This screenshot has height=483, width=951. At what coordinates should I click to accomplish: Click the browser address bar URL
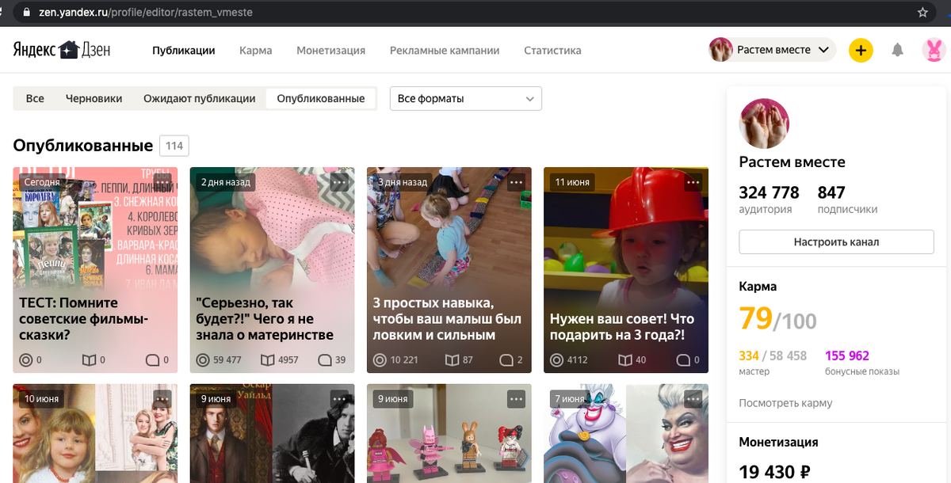147,13
